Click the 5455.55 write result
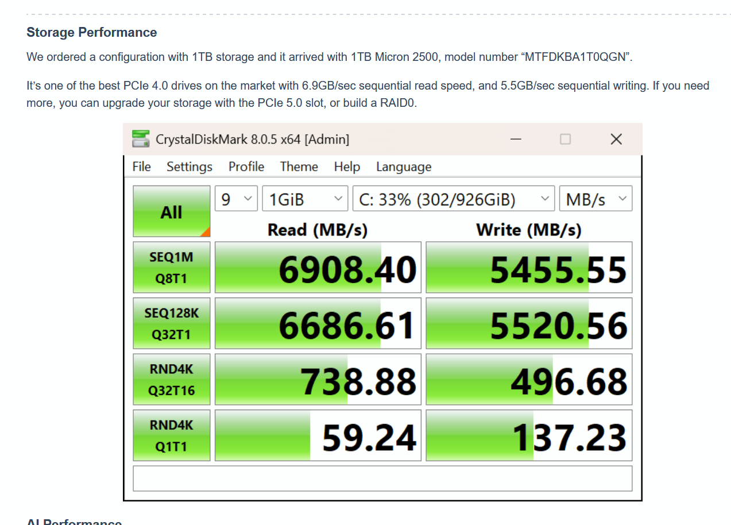 click(529, 268)
